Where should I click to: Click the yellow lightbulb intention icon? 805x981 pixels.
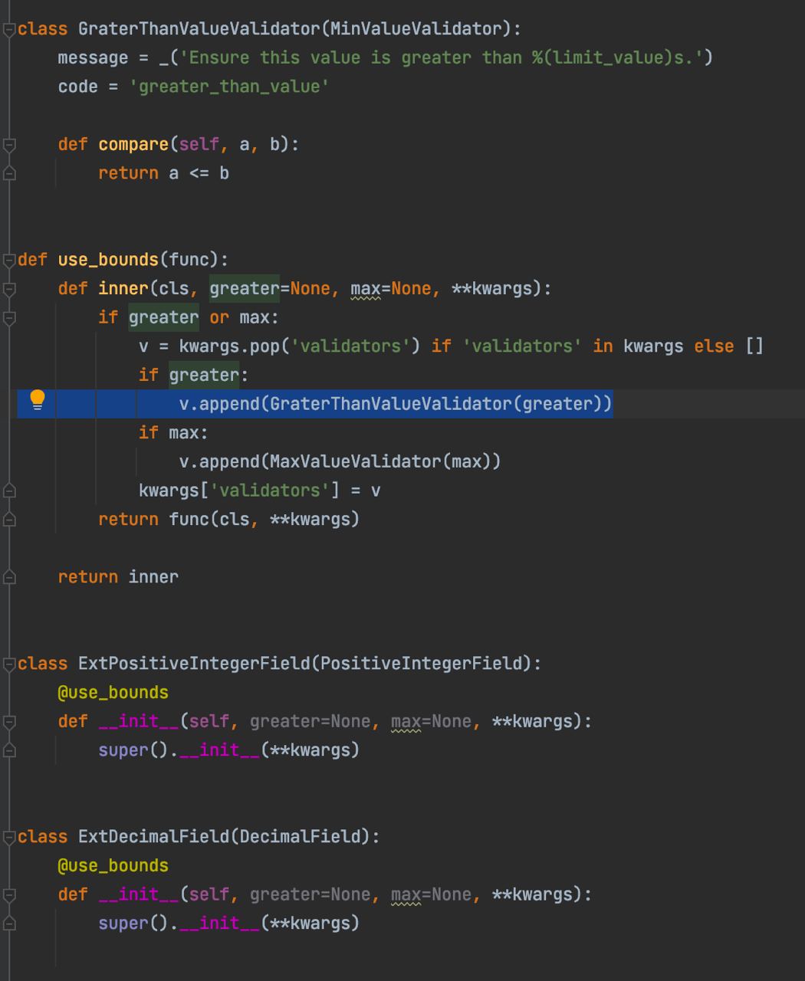(37, 401)
